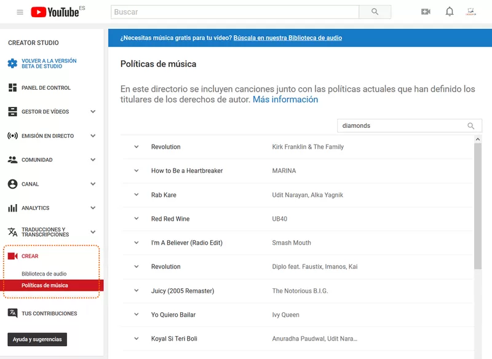The height and width of the screenshot is (359, 492).
Task: Expand How to Be a Heartbreaker policy
Action: (137, 170)
